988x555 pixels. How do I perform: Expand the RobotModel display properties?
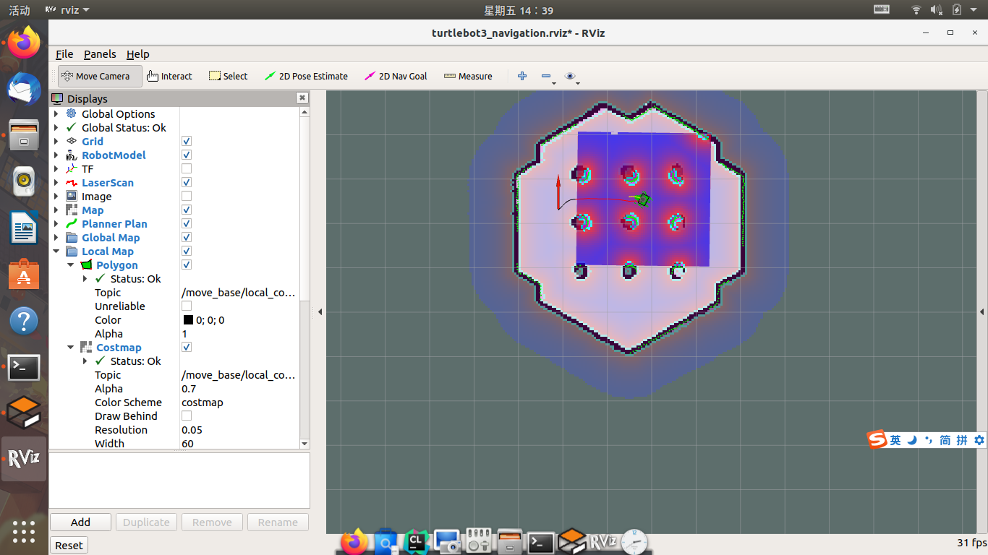57,155
